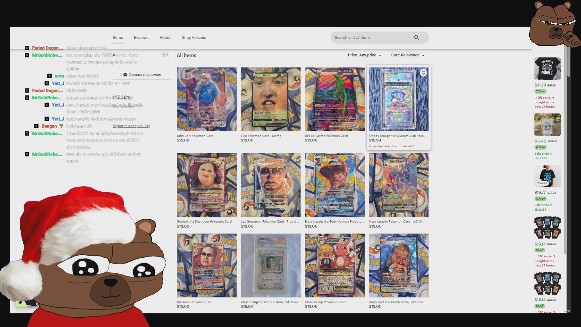
Task: Click the Contact shop owner button
Action: (142, 74)
